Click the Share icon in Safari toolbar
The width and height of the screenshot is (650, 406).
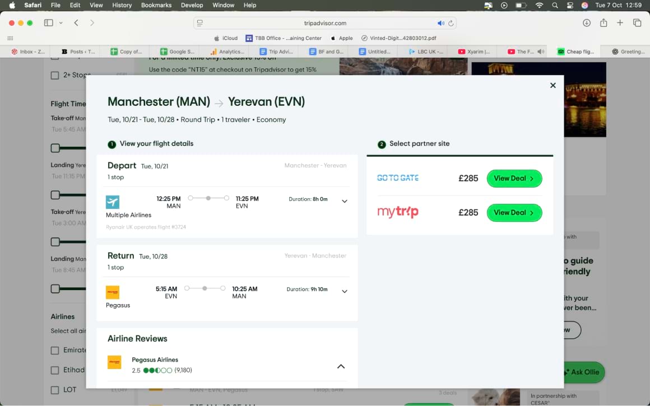pyautogui.click(x=603, y=23)
